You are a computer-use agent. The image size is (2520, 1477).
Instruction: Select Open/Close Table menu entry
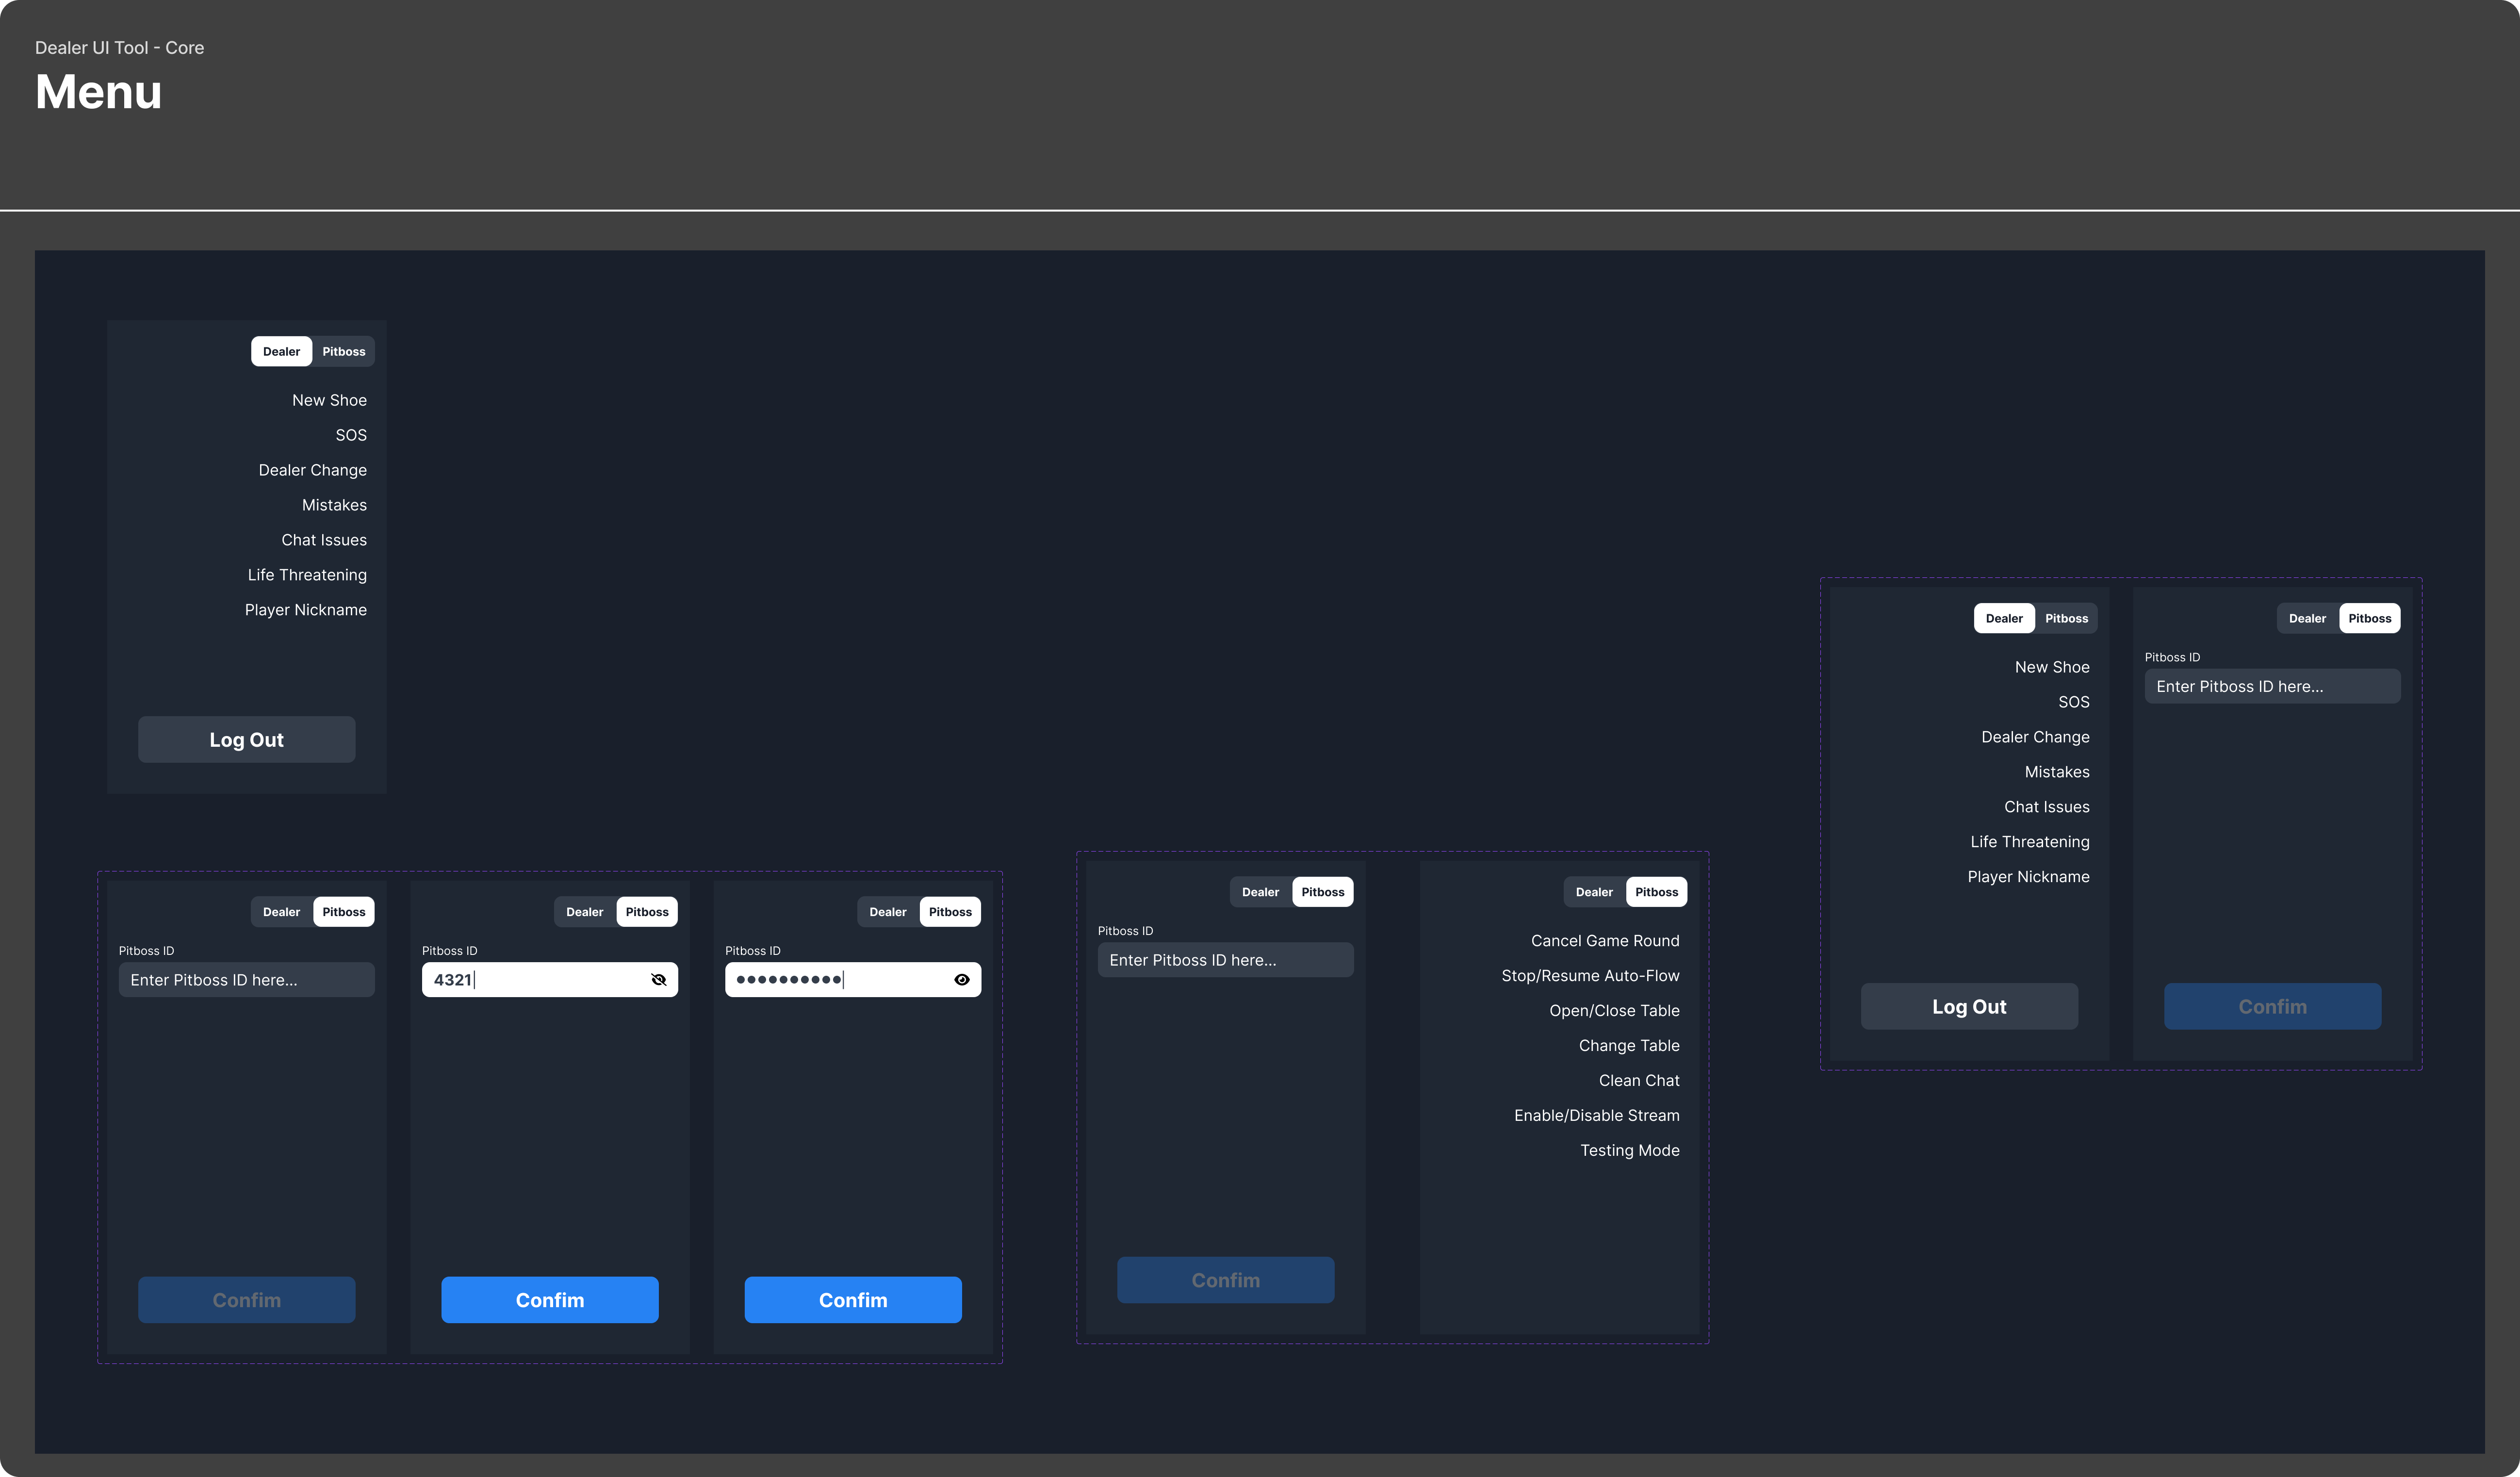[x=1613, y=1011]
